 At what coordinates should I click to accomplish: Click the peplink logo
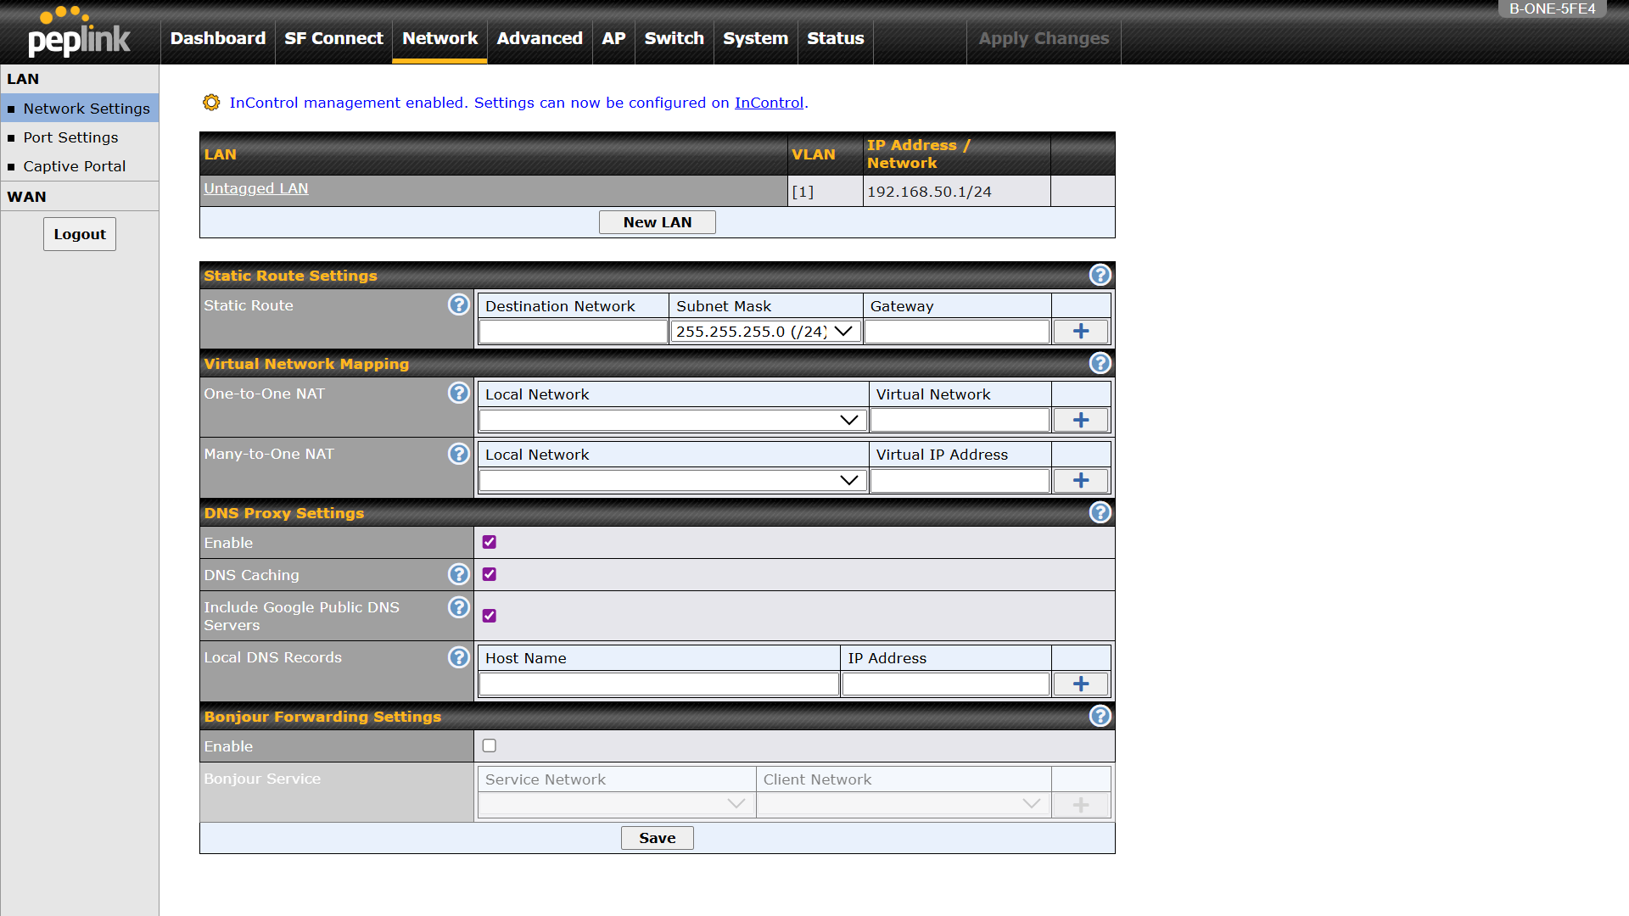click(x=79, y=34)
